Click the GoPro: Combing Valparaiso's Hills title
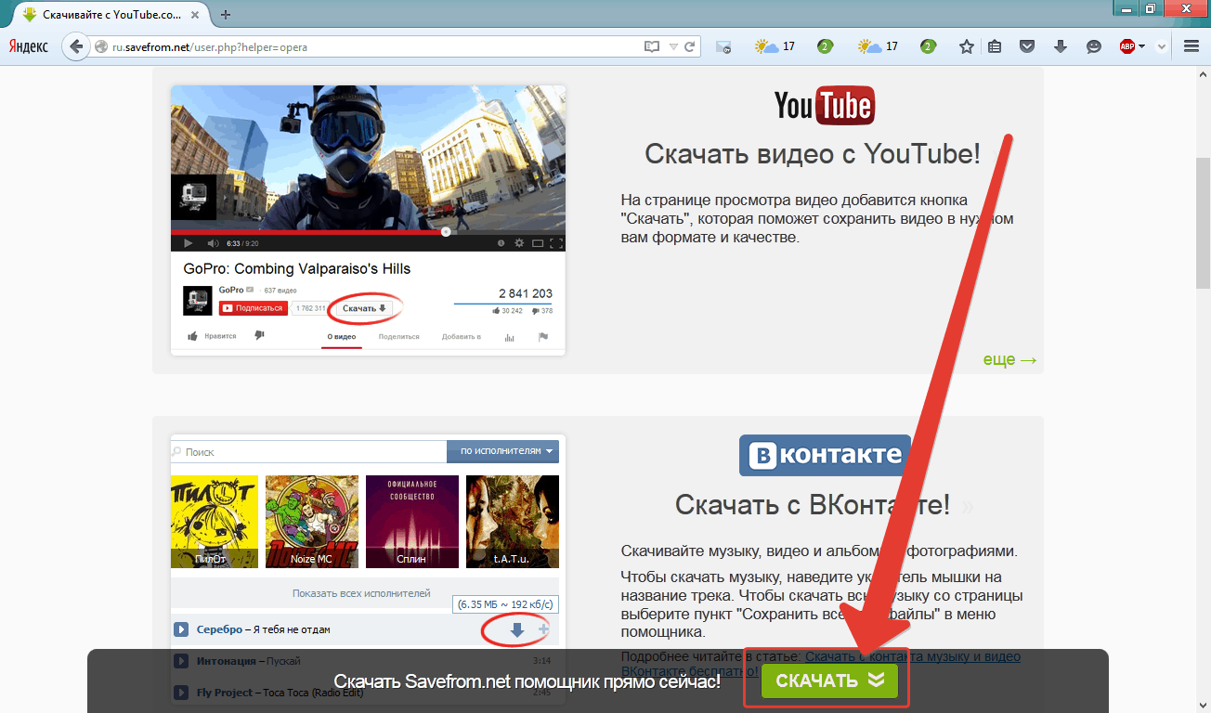1211x713 pixels. pos(297,268)
